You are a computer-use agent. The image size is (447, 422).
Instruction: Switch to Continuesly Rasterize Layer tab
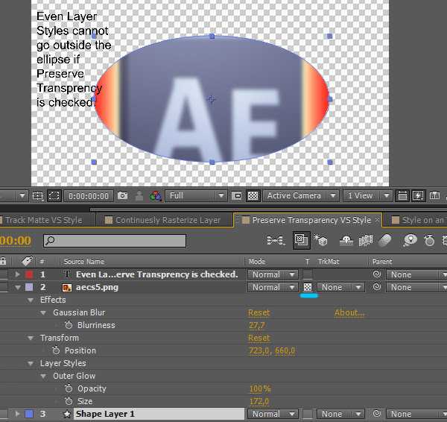[x=167, y=220]
